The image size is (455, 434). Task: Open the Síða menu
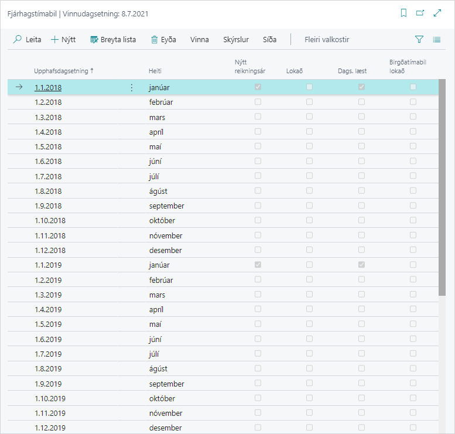(x=269, y=40)
